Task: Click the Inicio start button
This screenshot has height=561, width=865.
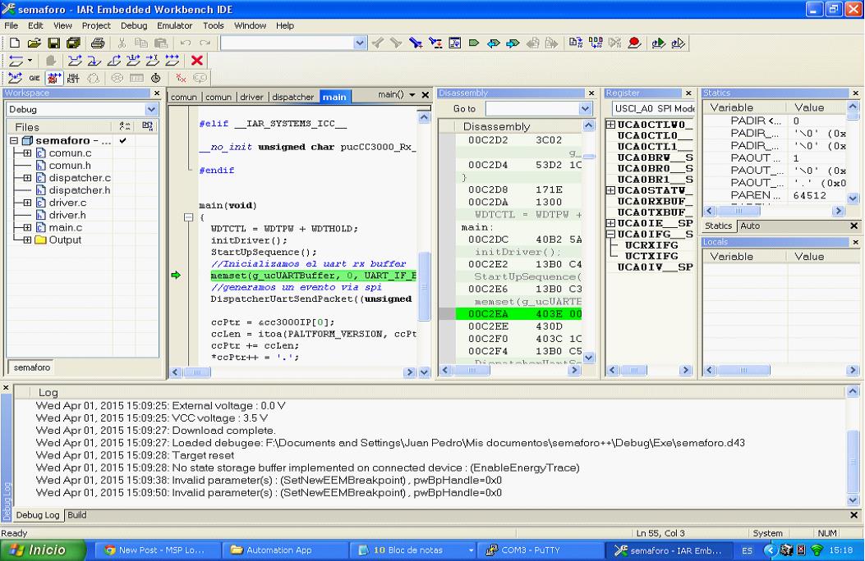Action: pyautogui.click(x=43, y=550)
